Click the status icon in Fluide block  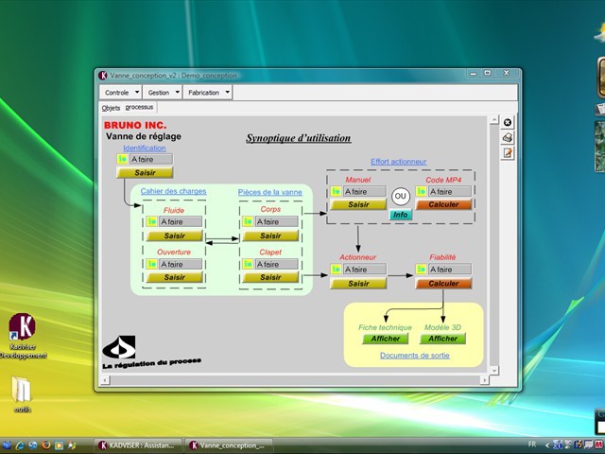pyautogui.click(x=151, y=221)
